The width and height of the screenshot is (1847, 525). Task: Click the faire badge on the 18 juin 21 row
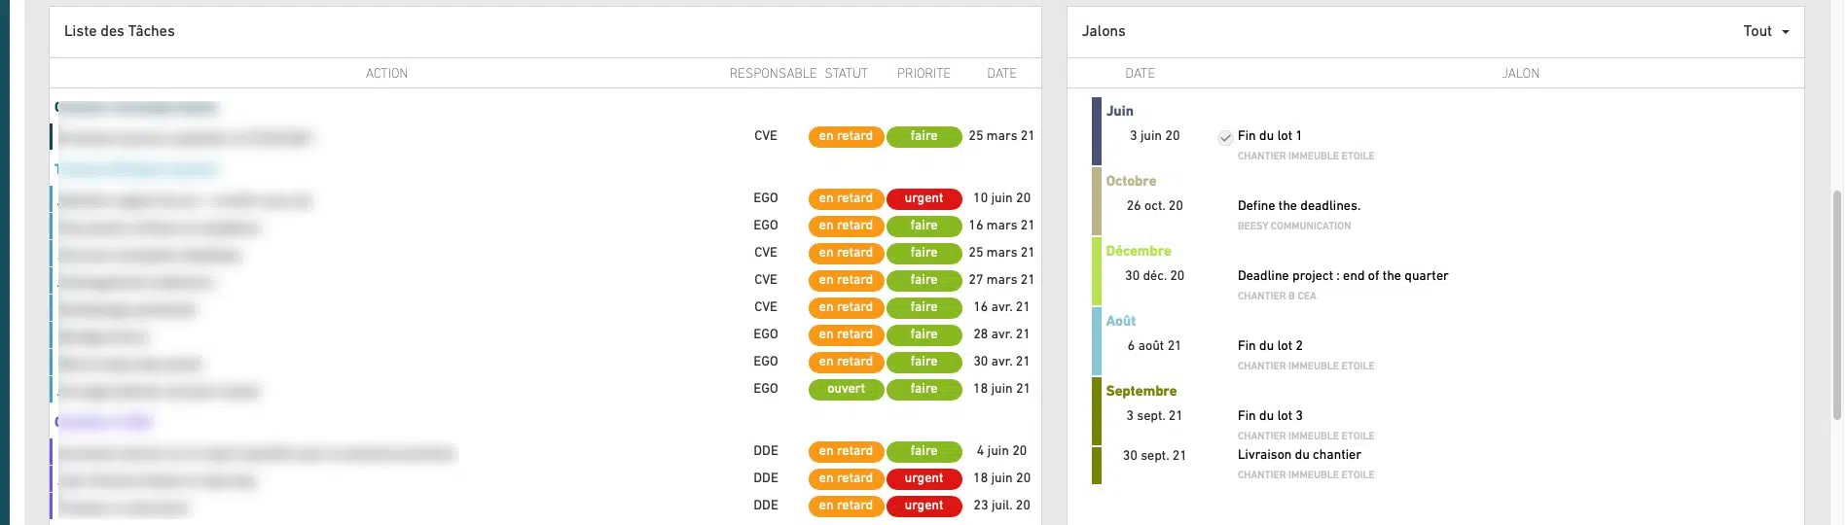click(x=923, y=389)
